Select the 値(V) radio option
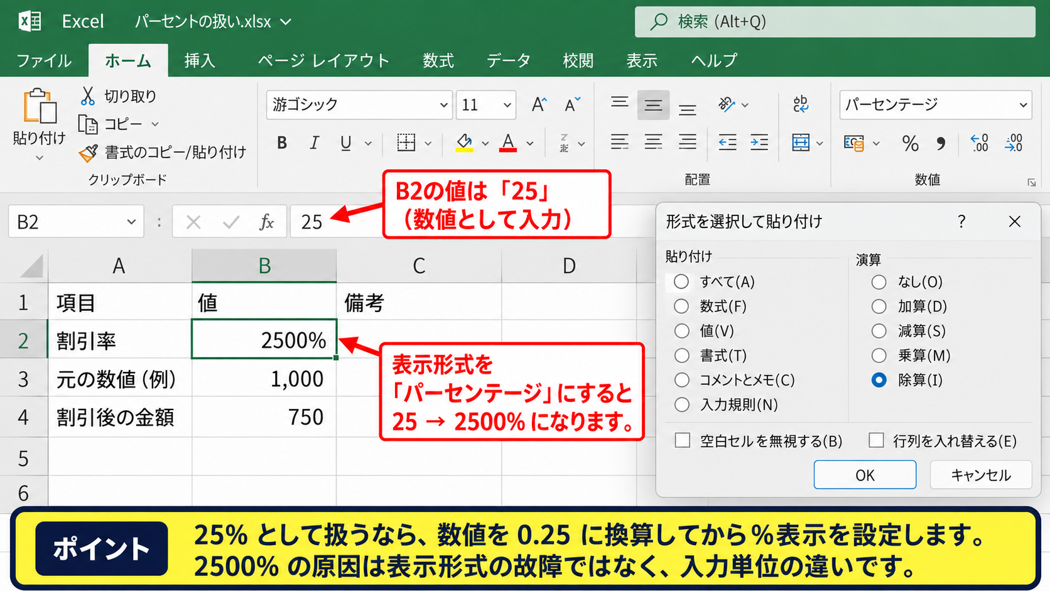The width and height of the screenshot is (1050, 591). tap(681, 330)
